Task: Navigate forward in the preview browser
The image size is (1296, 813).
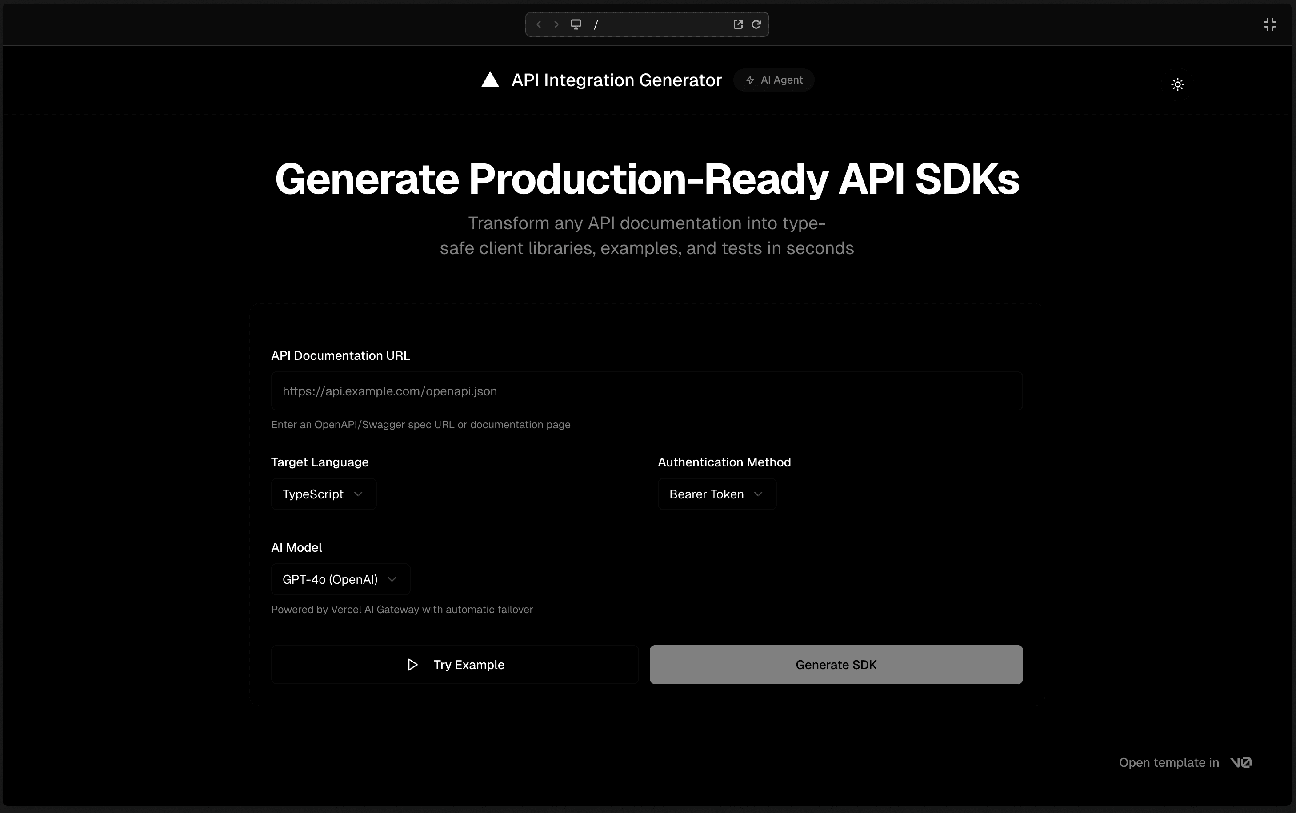Action: click(556, 24)
